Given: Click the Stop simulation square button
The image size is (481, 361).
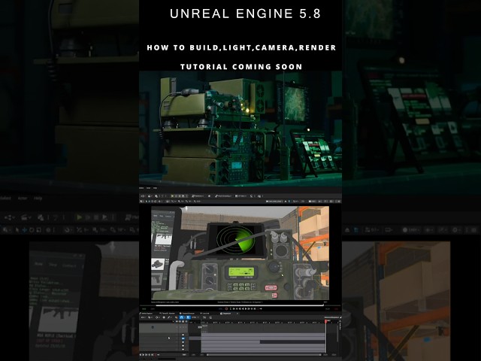Looking at the screenshot, I should pyautogui.click(x=180, y=196).
